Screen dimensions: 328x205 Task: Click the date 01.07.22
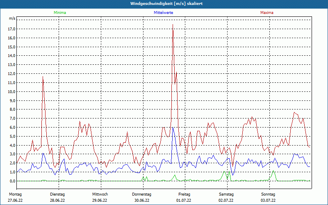(184, 200)
